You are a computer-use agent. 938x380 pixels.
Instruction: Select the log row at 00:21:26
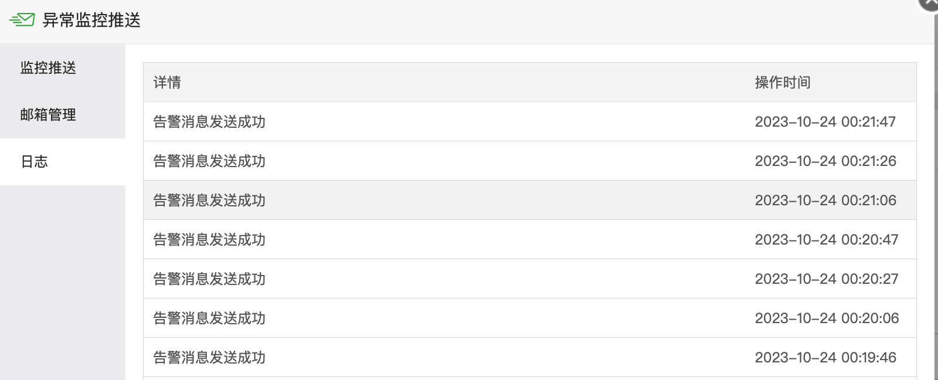pos(529,161)
